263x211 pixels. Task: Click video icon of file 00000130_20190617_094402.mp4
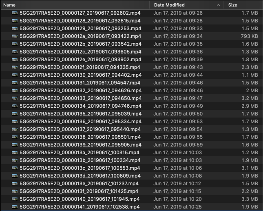[x=15, y=75]
